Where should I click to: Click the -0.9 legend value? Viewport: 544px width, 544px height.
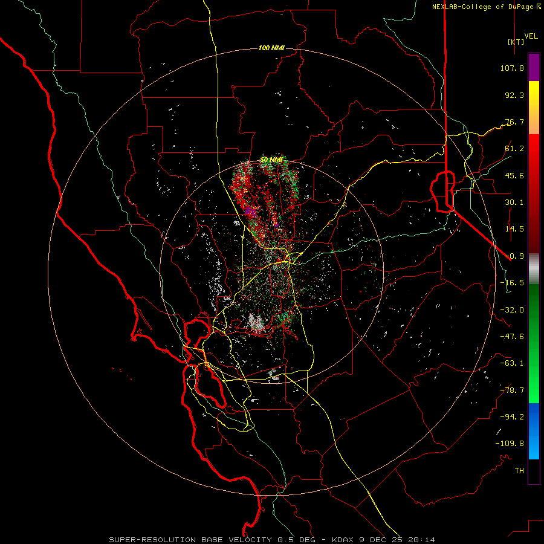pos(514,256)
